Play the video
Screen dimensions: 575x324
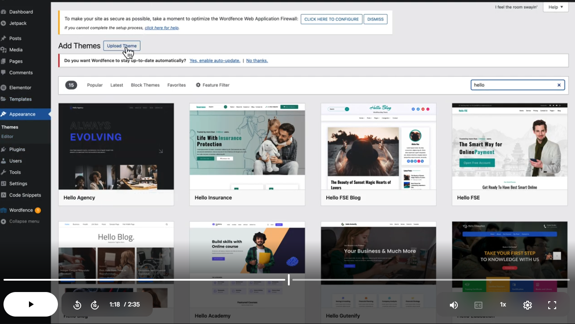31,304
